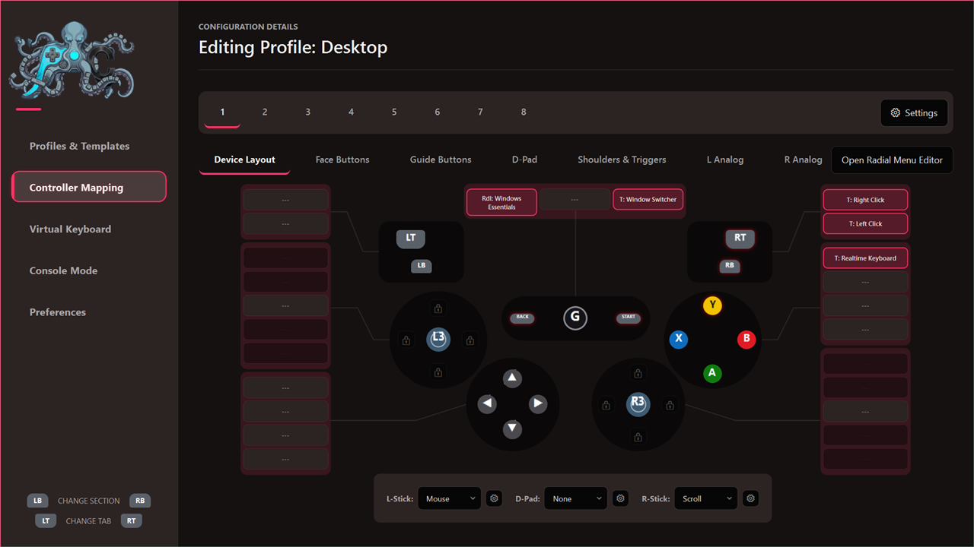Toggle the lock right of R3 stick
The height and width of the screenshot is (547, 974).
click(670, 405)
